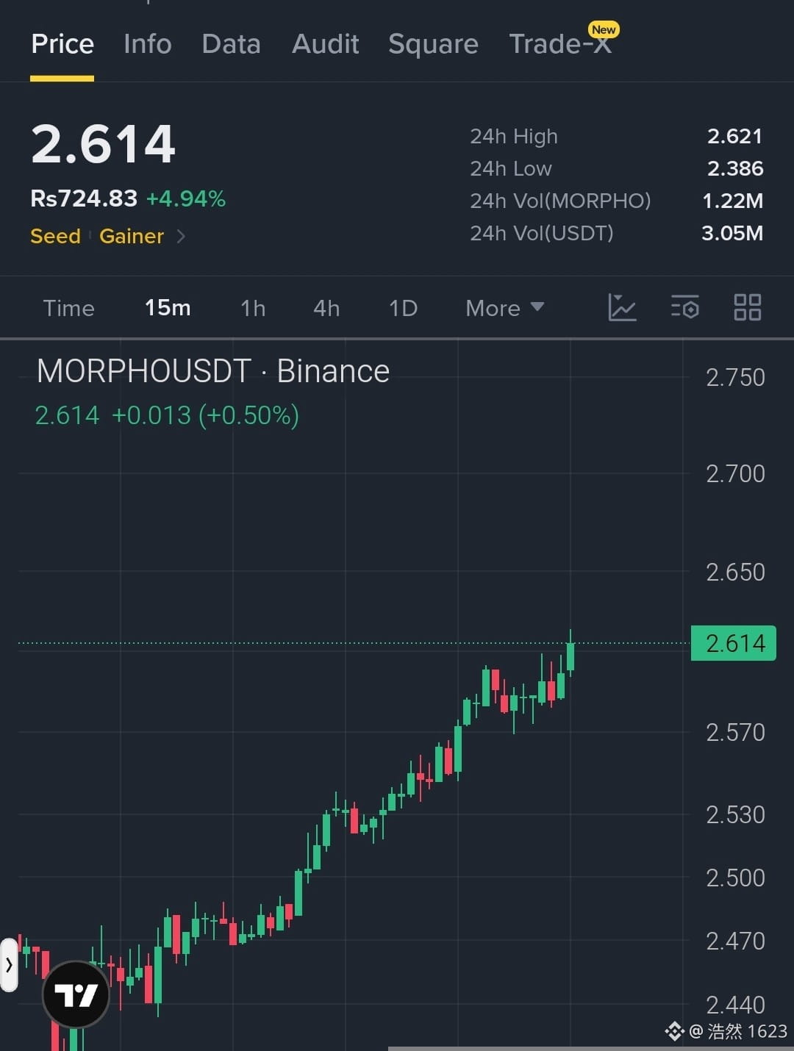Tap the +0.013 (+0.50%) chart change text
Viewport: 794px width, 1051px height.
point(205,415)
